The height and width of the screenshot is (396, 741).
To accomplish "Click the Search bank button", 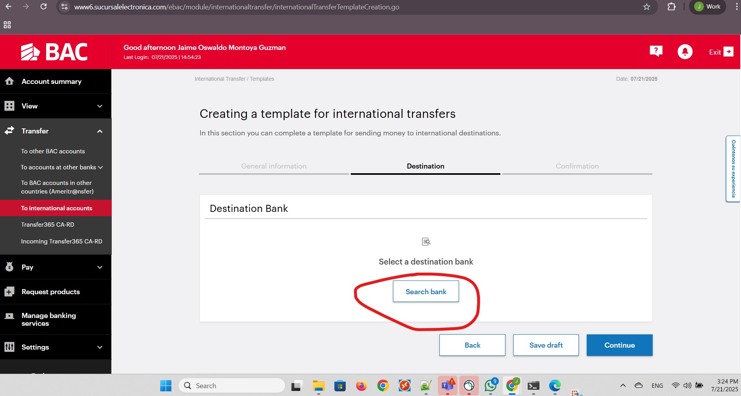I will coord(426,291).
